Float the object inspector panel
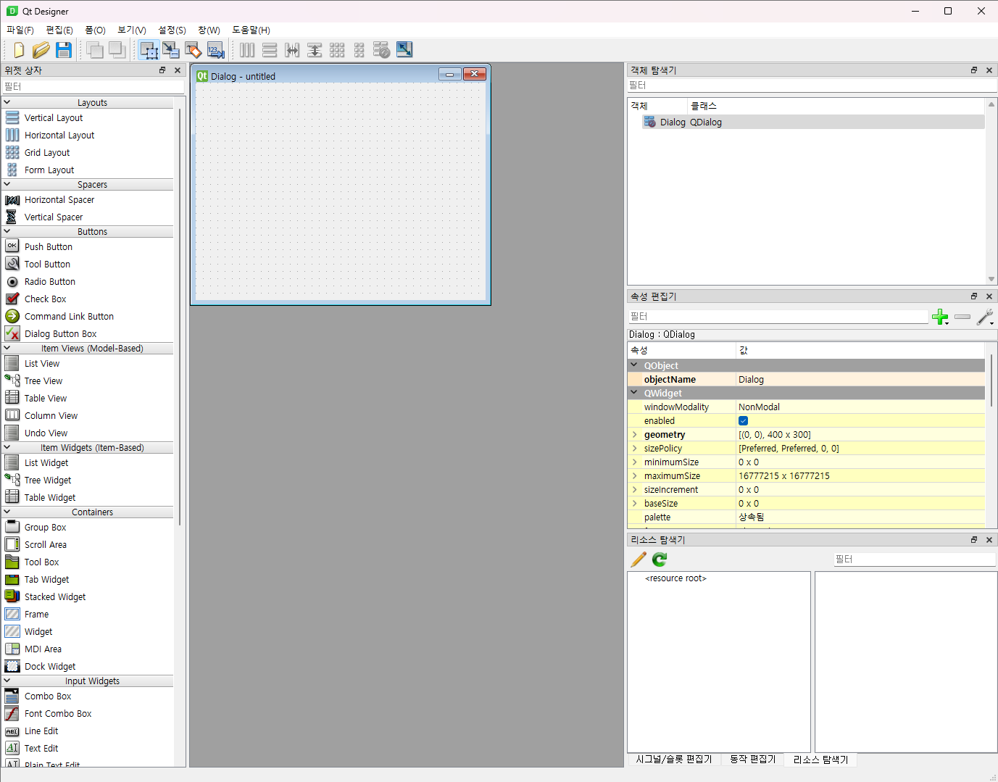The image size is (998, 782). pyautogui.click(x=974, y=70)
